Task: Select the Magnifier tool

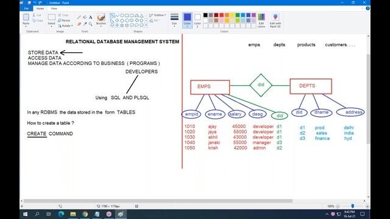Action: click(x=91, y=24)
